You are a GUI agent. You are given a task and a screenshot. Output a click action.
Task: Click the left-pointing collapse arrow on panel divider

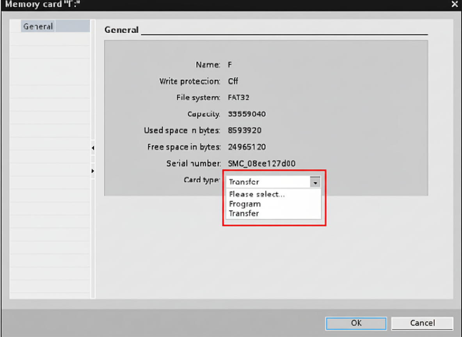point(93,148)
